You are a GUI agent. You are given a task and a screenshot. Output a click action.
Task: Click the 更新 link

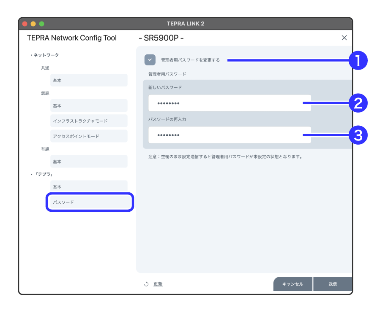coord(158,284)
